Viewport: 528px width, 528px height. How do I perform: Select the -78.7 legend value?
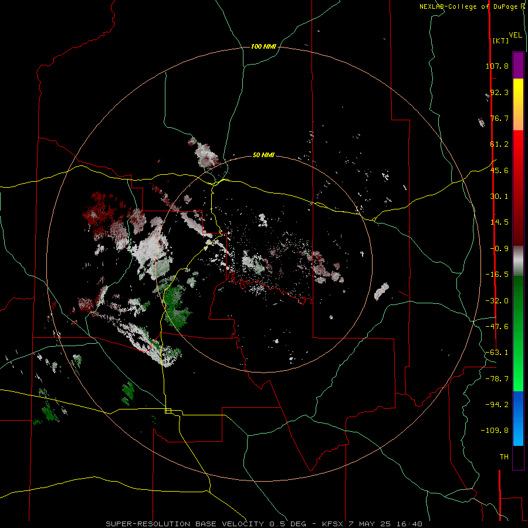497,379
